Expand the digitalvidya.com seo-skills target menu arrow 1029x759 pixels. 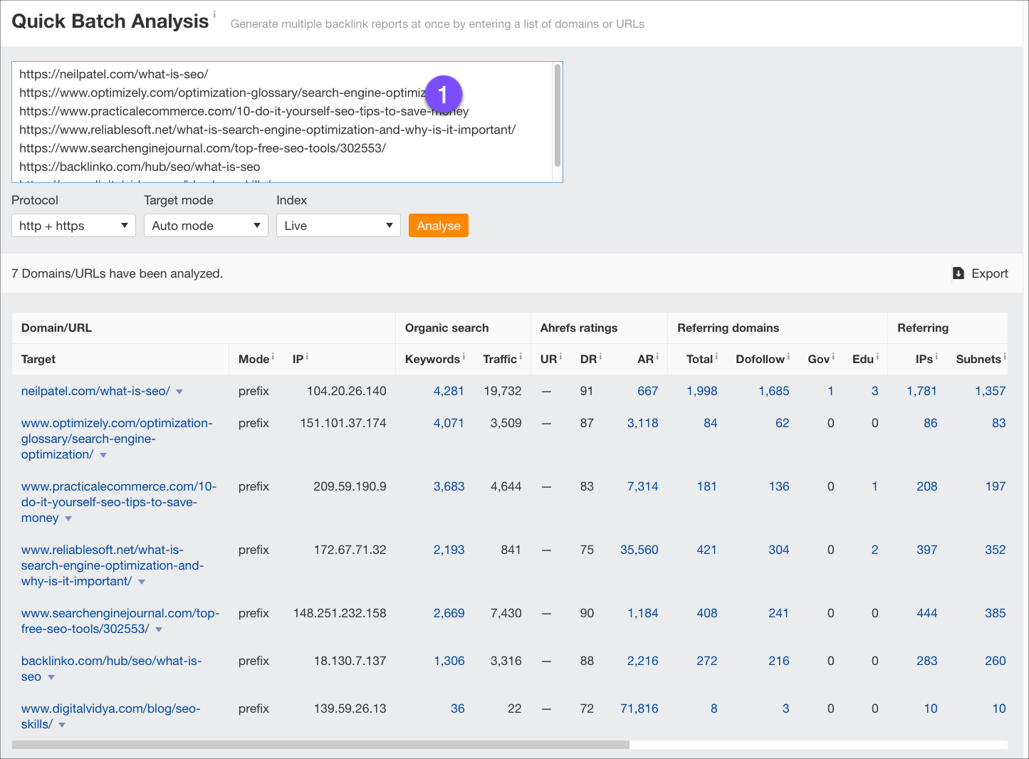(x=62, y=725)
